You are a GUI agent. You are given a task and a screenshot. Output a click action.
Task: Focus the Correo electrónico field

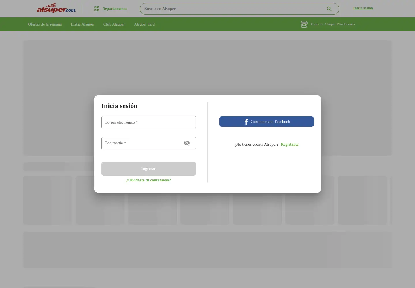pyautogui.click(x=149, y=122)
